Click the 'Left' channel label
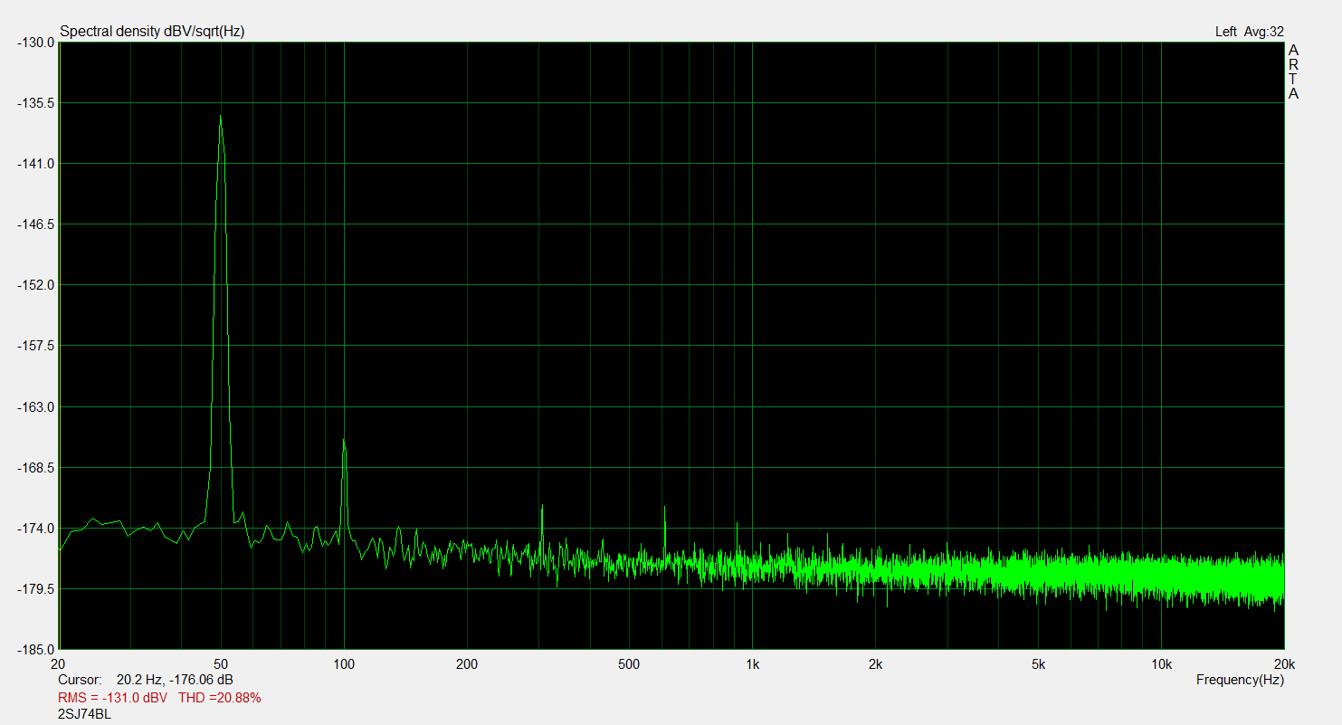The width and height of the screenshot is (1342, 725). click(x=1225, y=32)
